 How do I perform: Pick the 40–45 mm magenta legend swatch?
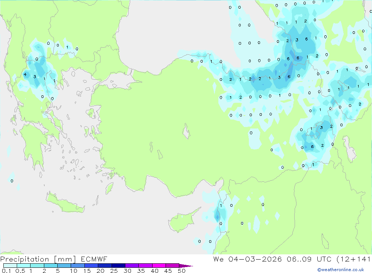click(x=159, y=266)
